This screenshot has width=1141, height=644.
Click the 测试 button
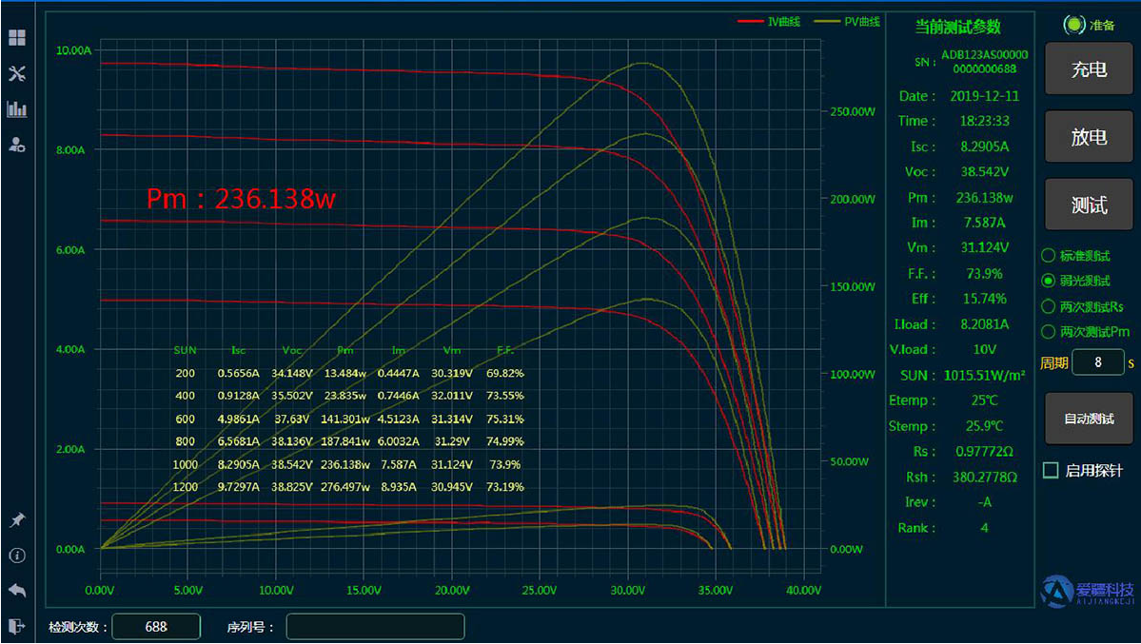(x=1089, y=205)
